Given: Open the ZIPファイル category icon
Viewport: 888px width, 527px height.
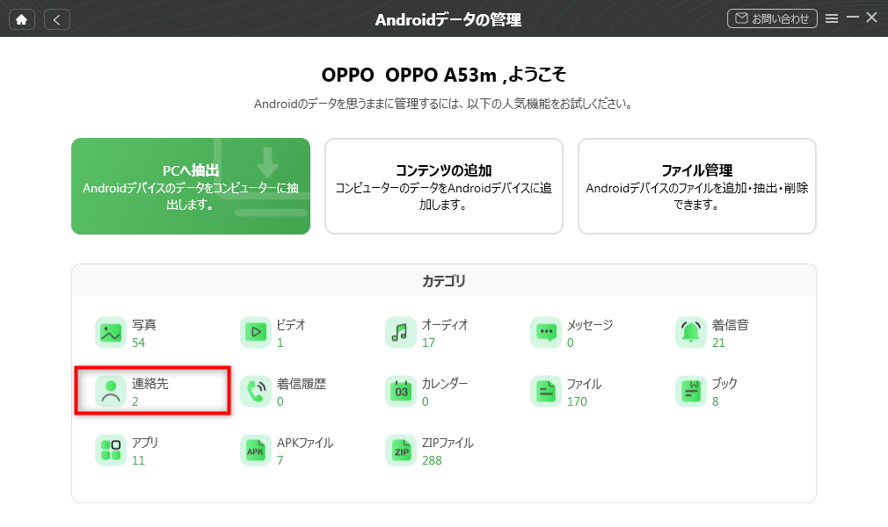Looking at the screenshot, I should pos(401,451).
